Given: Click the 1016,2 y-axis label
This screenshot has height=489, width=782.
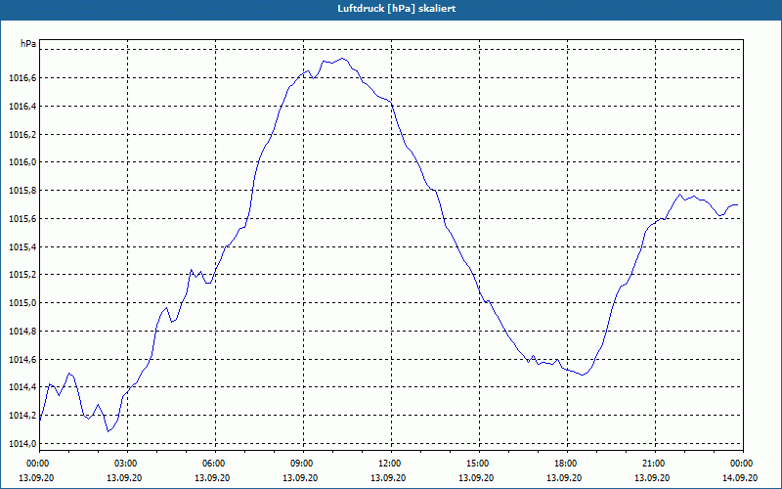Looking at the screenshot, I should click(x=22, y=134).
